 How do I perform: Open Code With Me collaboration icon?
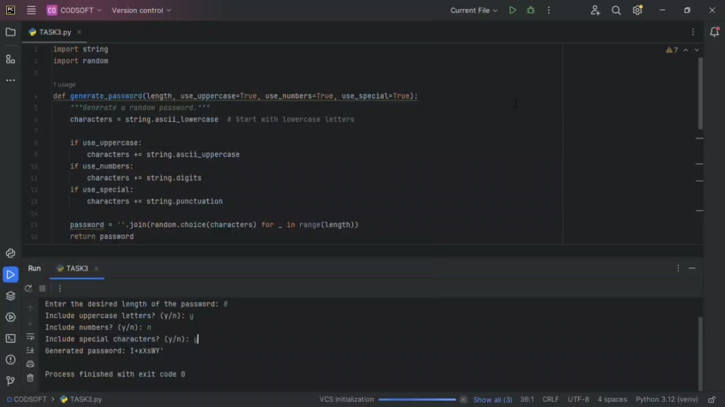tap(595, 10)
